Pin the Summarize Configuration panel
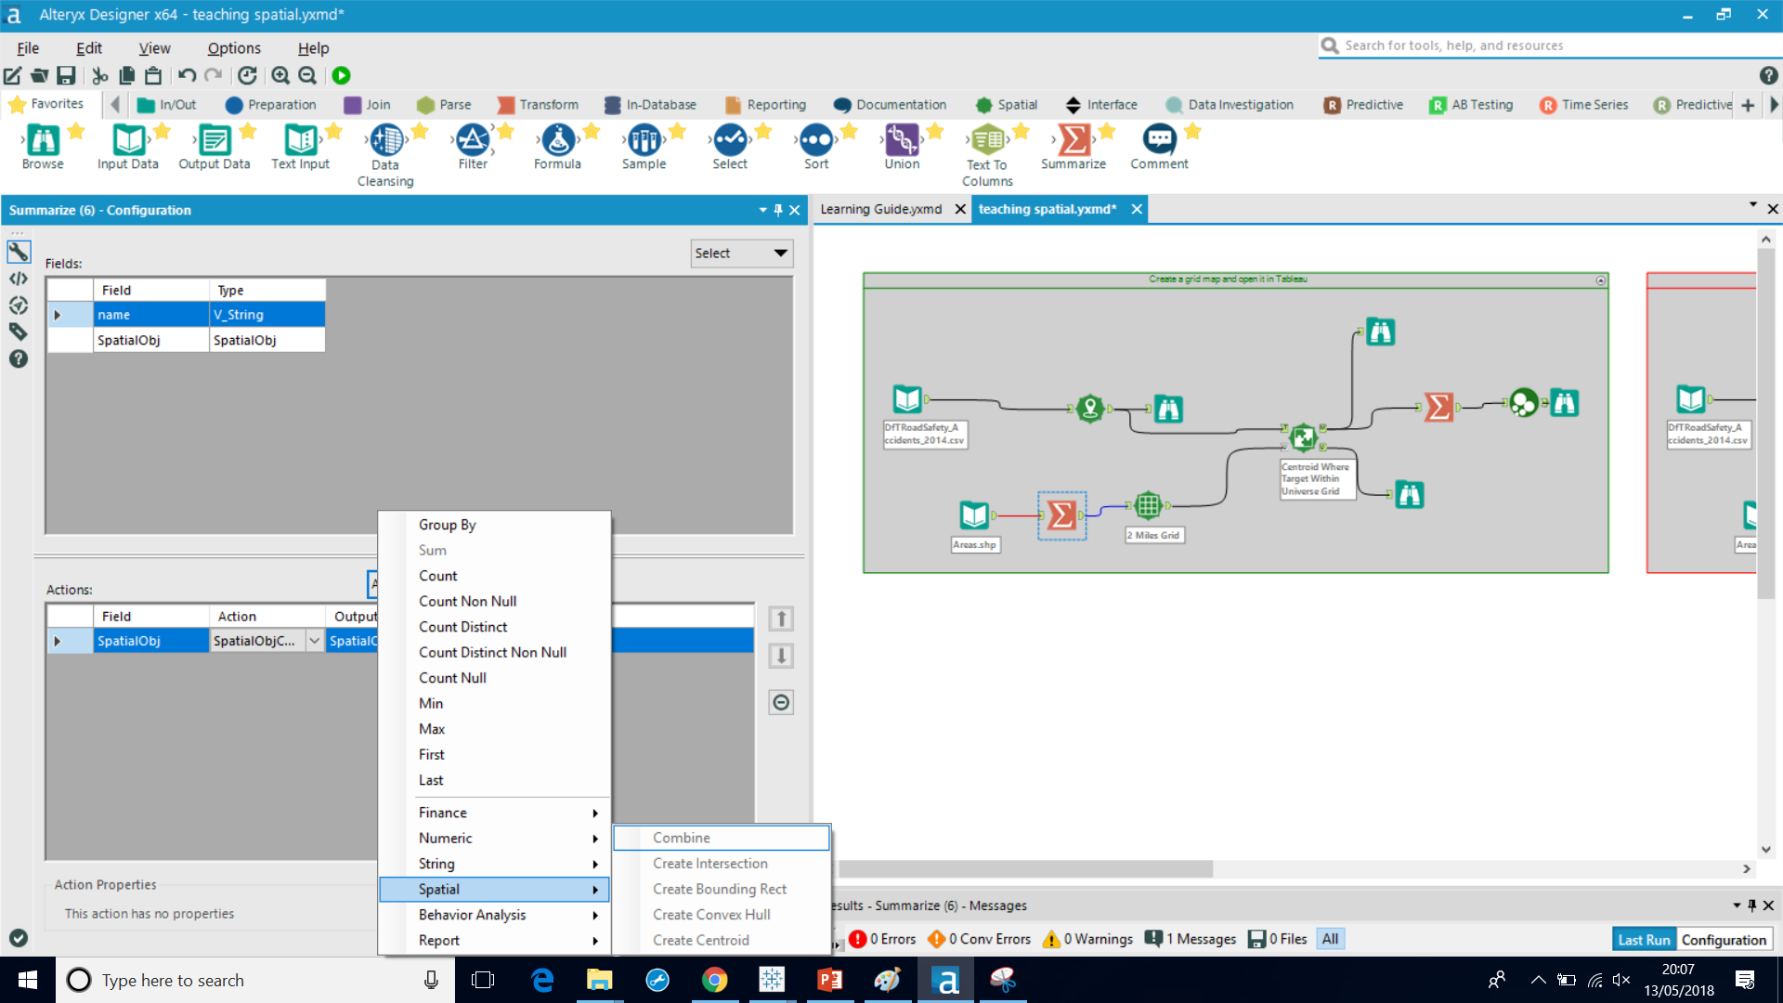This screenshot has width=1783, height=1003. (x=778, y=210)
